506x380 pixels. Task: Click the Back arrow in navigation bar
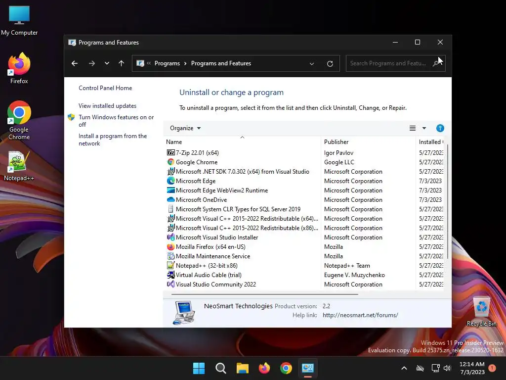click(x=75, y=63)
